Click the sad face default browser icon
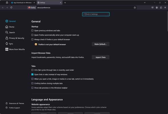 coord(36,44)
